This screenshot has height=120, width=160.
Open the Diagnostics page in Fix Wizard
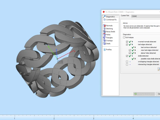click(x=110, y=17)
